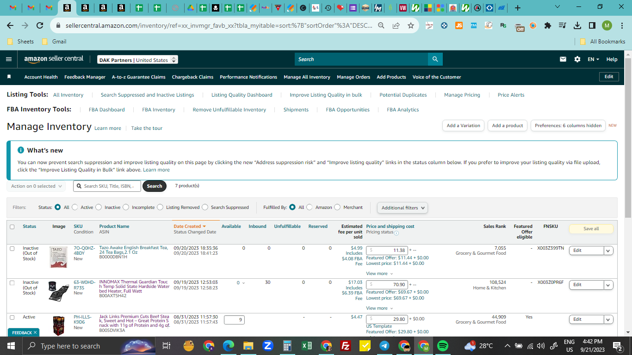Open FileZilla from the taskbar
The height and width of the screenshot is (355, 632).
click(x=345, y=346)
